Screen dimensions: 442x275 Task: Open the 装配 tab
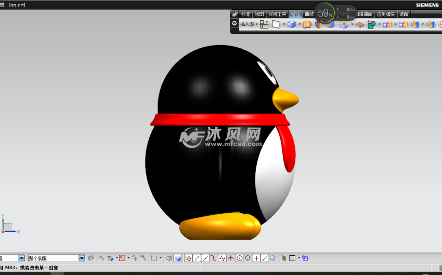pyautogui.click(x=404, y=14)
